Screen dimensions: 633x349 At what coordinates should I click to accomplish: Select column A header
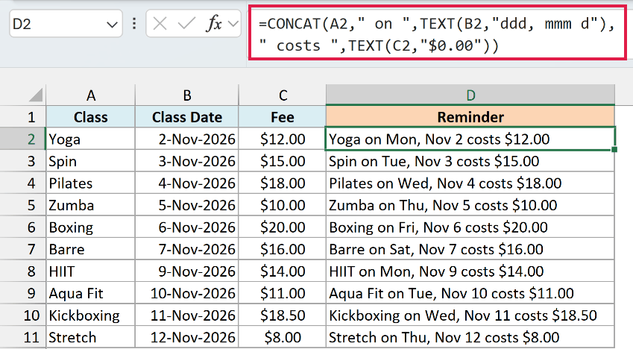pyautogui.click(x=90, y=95)
